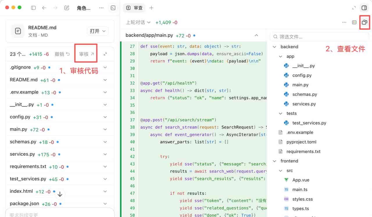Click code line 32 @app.get health route
This screenshot has height=217, width=372.
click(169, 83)
